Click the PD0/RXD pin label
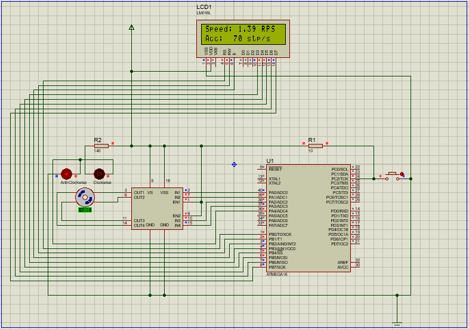469x329 pixels. [x=340, y=211]
